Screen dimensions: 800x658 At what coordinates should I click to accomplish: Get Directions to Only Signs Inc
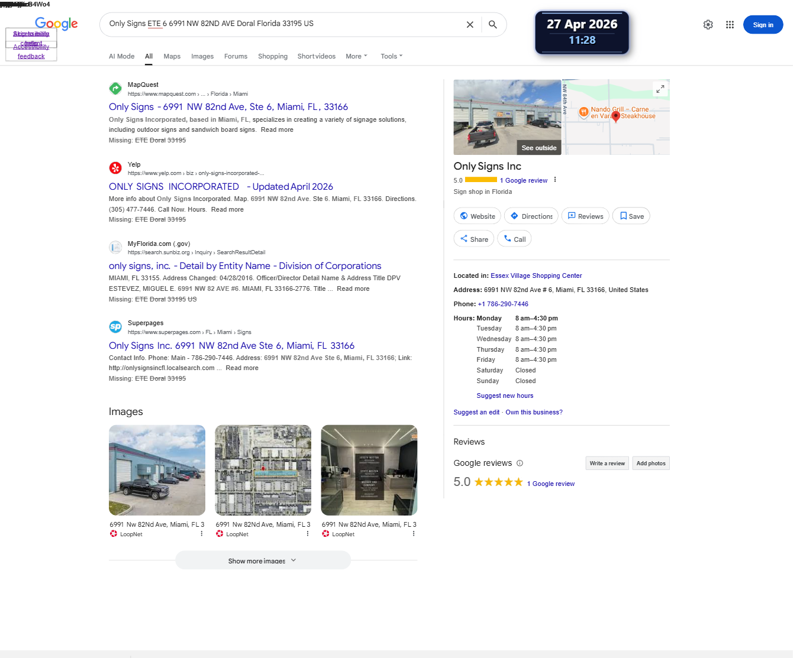[531, 216]
